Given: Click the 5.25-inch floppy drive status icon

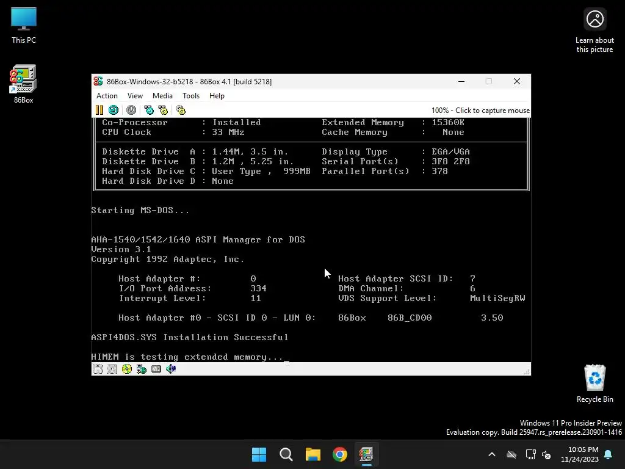Looking at the screenshot, I should click(x=112, y=369).
